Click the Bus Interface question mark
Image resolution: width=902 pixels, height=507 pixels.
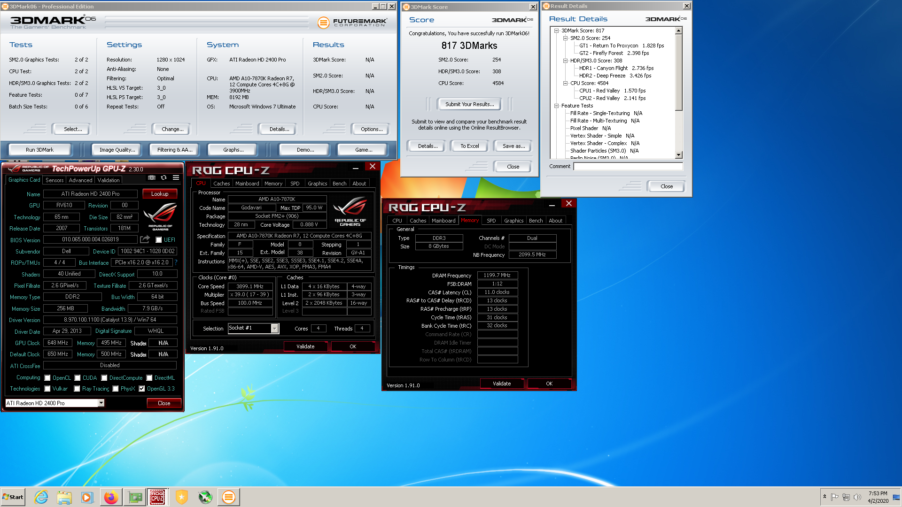click(176, 262)
